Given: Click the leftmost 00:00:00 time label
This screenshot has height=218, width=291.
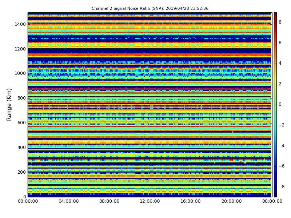Looking at the screenshot, I should [28, 201].
